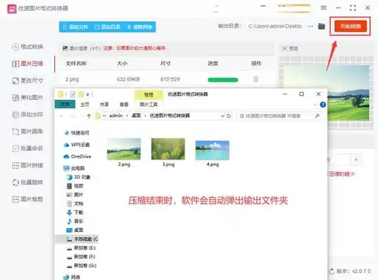Click the 管理 contextual tab in Explorer

click(149, 95)
